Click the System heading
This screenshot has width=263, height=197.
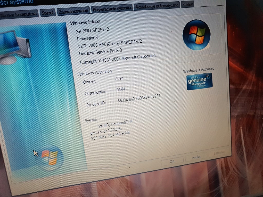91,120
